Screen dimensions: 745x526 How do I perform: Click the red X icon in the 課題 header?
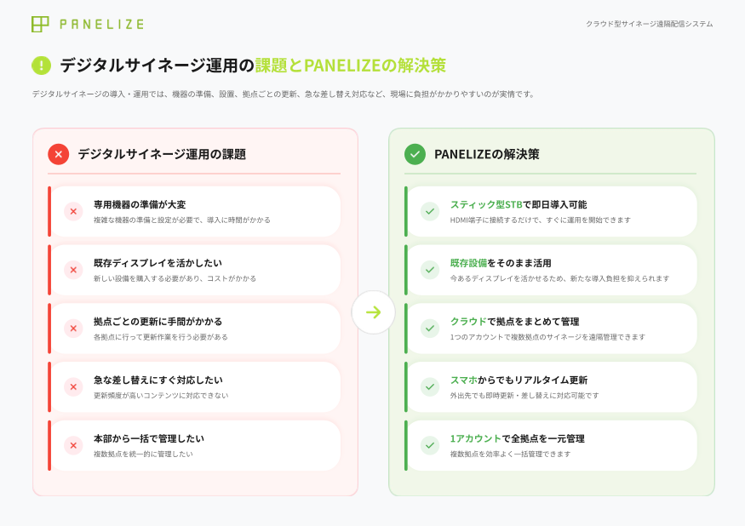(x=57, y=155)
